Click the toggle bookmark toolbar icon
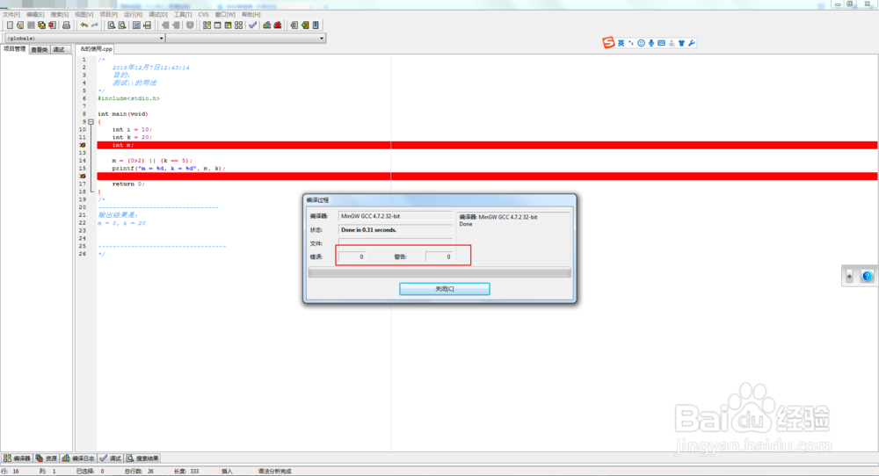Image resolution: width=879 pixels, height=476 pixels. click(x=316, y=25)
